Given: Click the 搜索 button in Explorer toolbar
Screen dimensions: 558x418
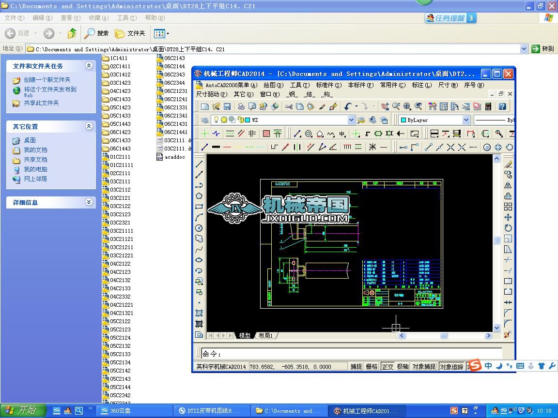Looking at the screenshot, I should click(96, 33).
